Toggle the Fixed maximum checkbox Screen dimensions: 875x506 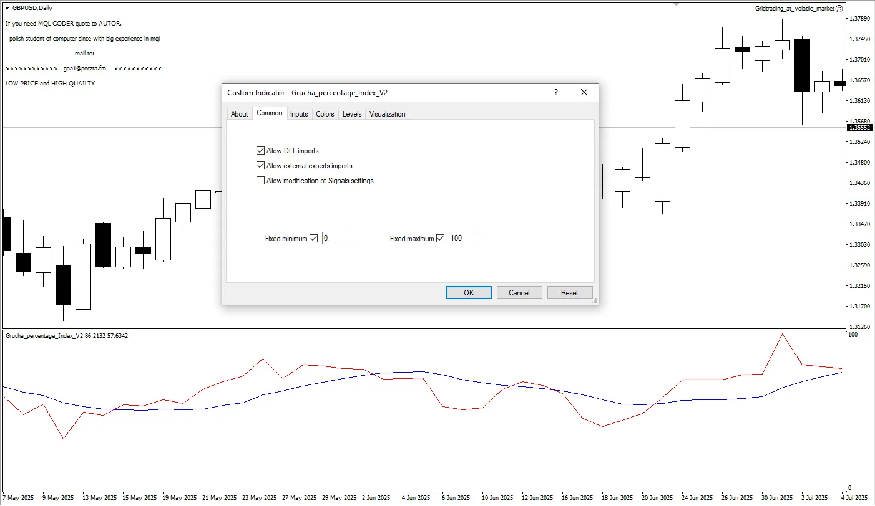pos(441,238)
